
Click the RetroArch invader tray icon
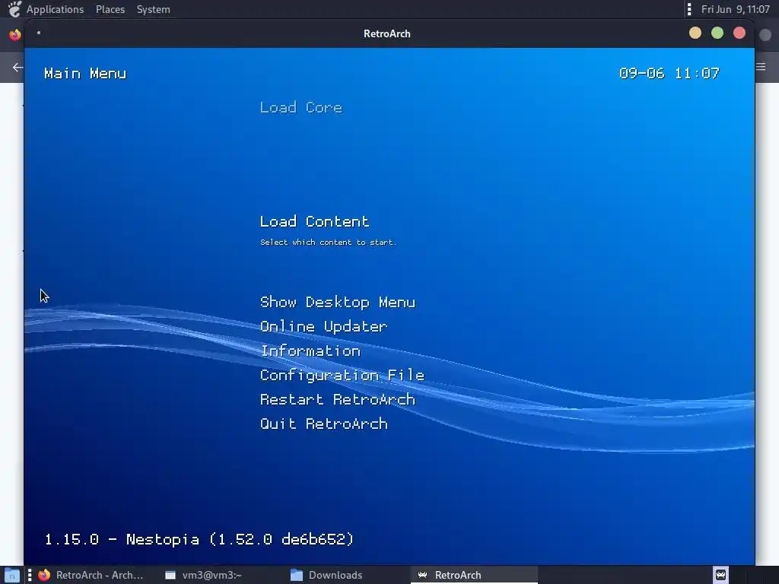pyautogui.click(x=721, y=575)
